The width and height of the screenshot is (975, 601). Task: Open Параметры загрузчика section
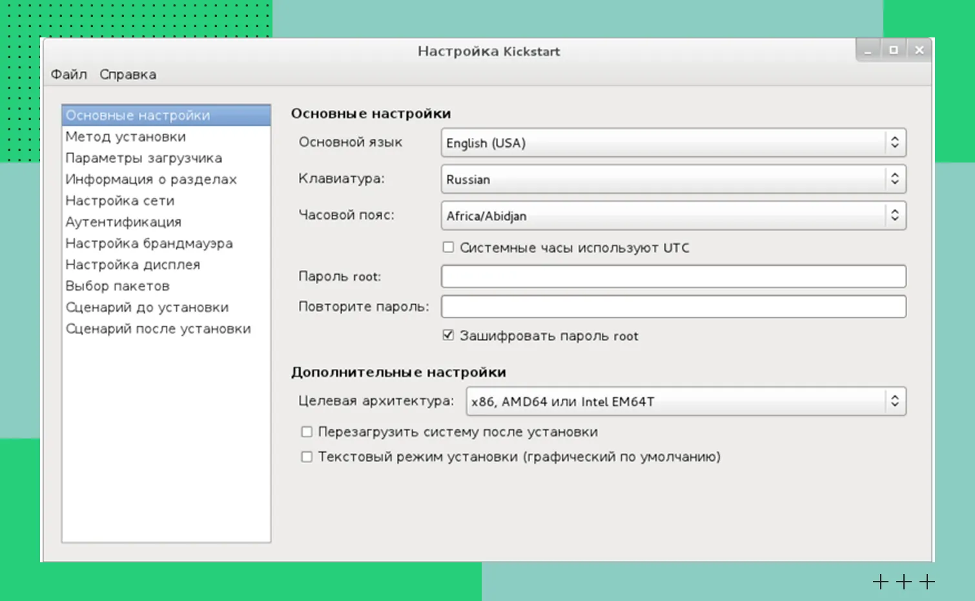pos(143,158)
